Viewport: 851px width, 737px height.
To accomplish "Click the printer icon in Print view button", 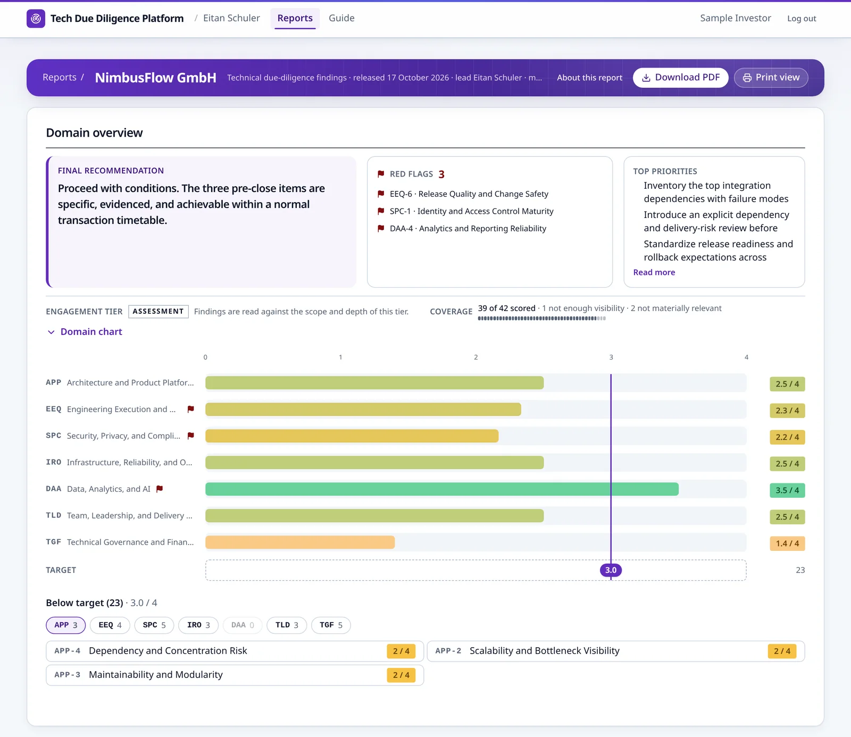I will (747, 78).
